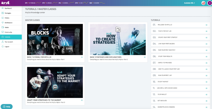Click eye icon for Your Wallet tutorial
This screenshot has width=212, height=109.
(x=206, y=95)
